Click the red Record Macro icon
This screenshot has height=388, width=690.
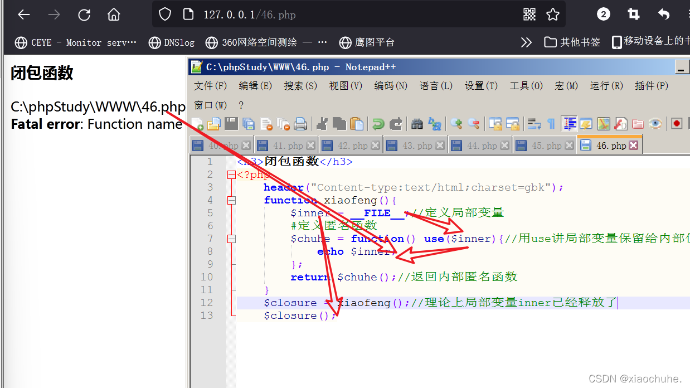click(x=677, y=124)
